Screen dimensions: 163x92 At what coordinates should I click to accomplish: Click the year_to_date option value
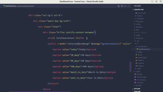pos(78,78)
